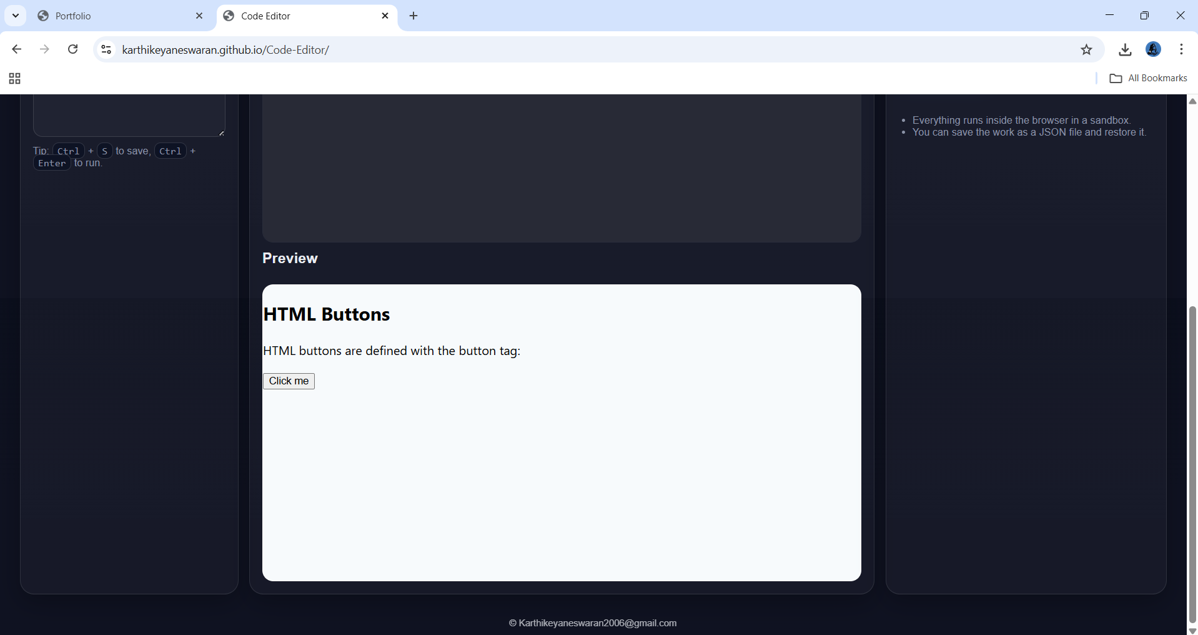Bookmark this page with the star icon

(x=1086, y=49)
